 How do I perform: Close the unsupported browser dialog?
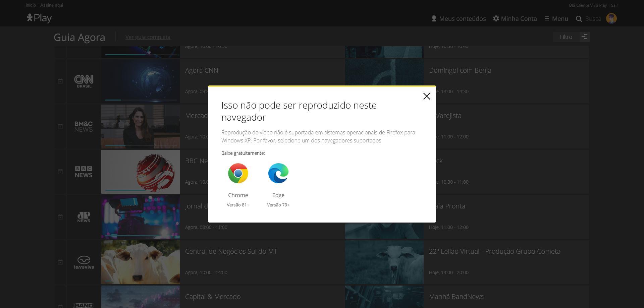click(x=426, y=96)
